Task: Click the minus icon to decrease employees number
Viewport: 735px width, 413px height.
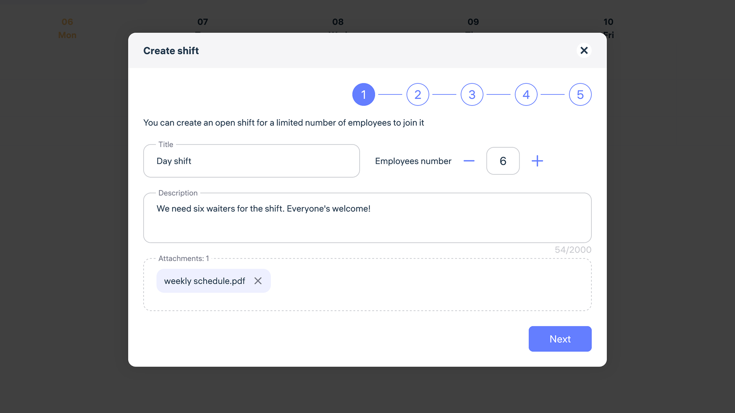Action: [469, 161]
